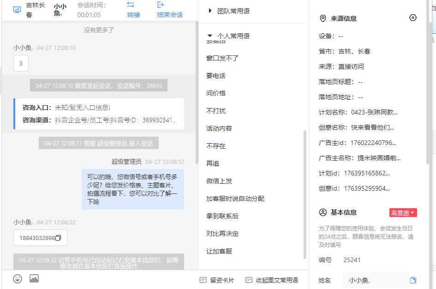Click the 落地页标题 entry
The width and height of the screenshot is (436, 289).
click(x=340, y=82)
